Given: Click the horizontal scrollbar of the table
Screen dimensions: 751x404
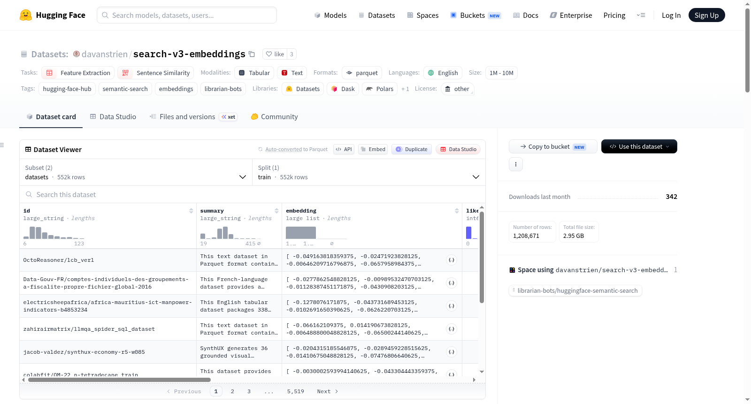Looking at the screenshot, I should click(x=119, y=380).
